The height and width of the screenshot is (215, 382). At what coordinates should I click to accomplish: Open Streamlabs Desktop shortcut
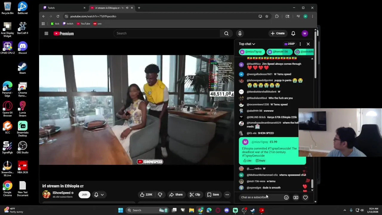22,129
